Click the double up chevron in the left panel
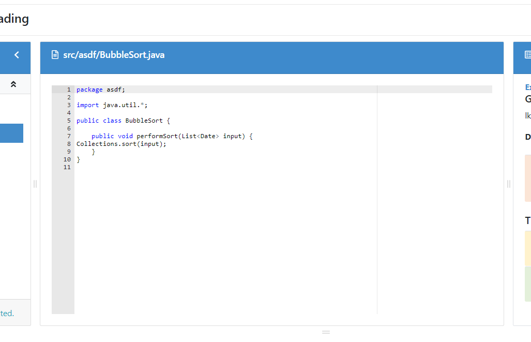 click(x=13, y=84)
